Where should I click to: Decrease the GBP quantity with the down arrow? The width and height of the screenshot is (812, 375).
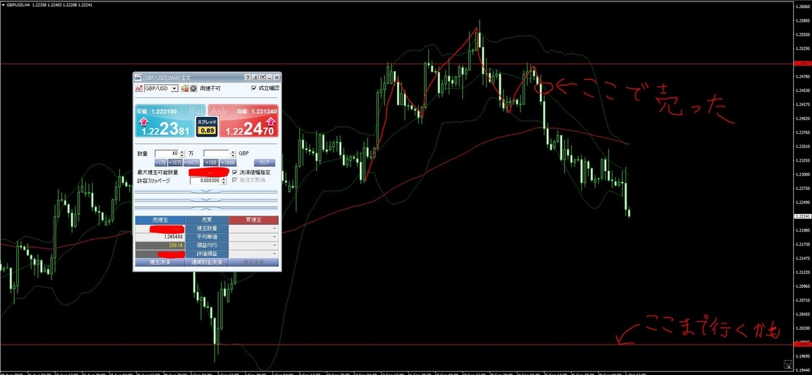(233, 155)
